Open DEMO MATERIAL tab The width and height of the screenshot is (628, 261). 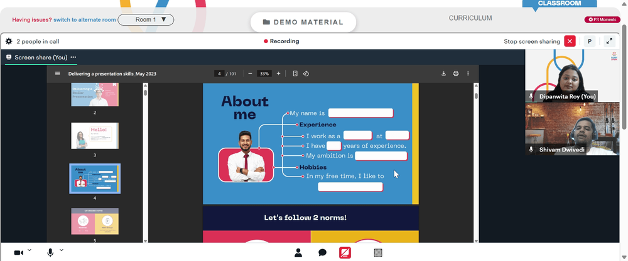303,23
